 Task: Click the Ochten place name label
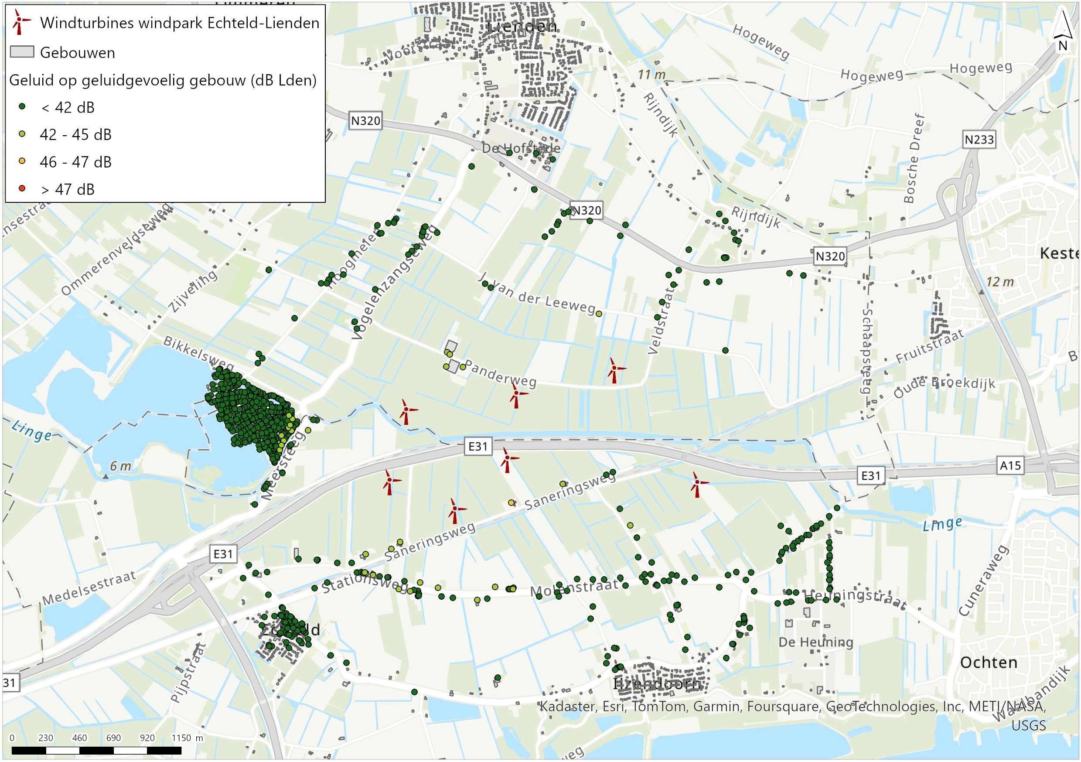click(x=988, y=662)
